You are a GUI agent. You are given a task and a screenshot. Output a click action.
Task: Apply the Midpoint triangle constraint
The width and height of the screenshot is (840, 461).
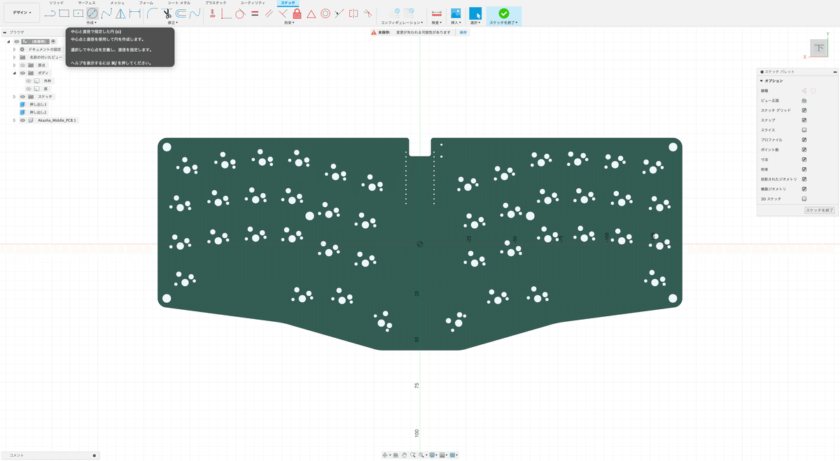(x=311, y=13)
